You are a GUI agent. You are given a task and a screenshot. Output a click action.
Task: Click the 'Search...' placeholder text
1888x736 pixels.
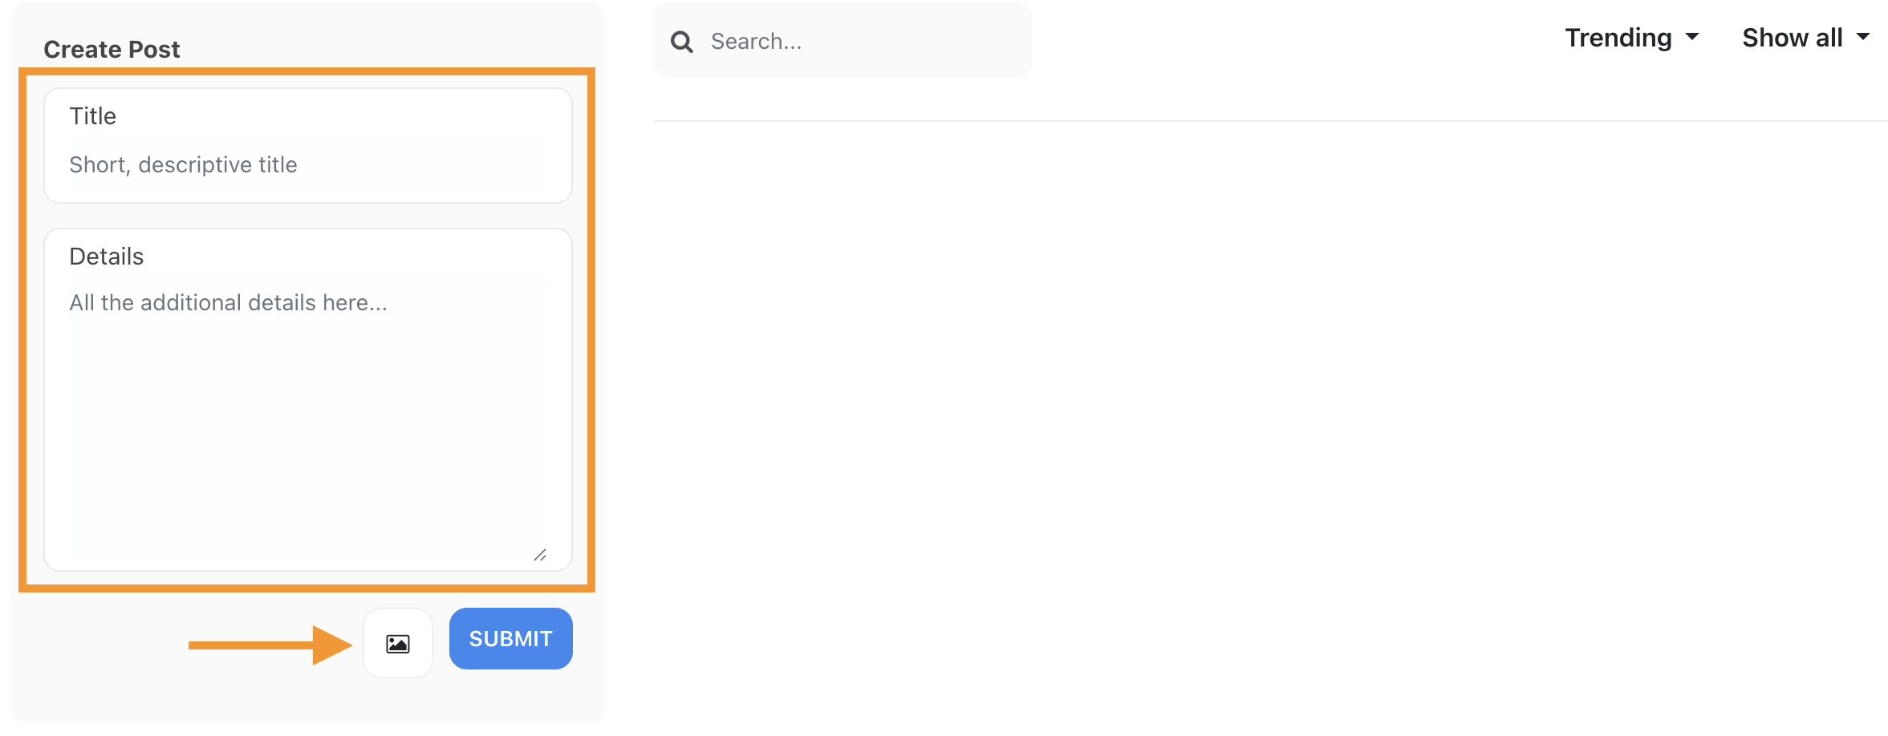coord(757,42)
